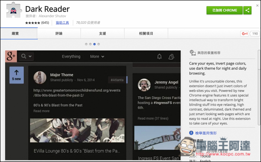Select the fourth screenshot carousel dot
The width and height of the screenshot is (261, 162).
pyautogui.click(x=98, y=44)
